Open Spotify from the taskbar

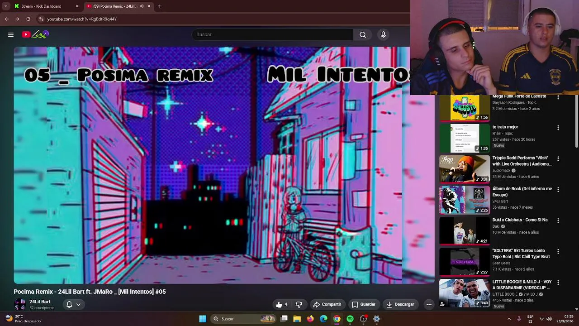(x=350, y=319)
